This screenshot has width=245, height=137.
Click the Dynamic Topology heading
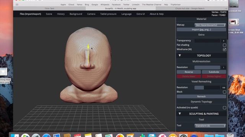201,102
